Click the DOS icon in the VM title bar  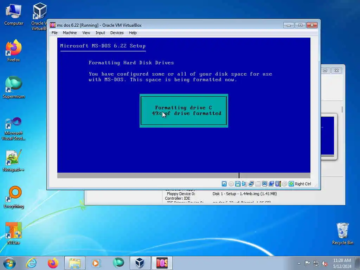pos(53,25)
